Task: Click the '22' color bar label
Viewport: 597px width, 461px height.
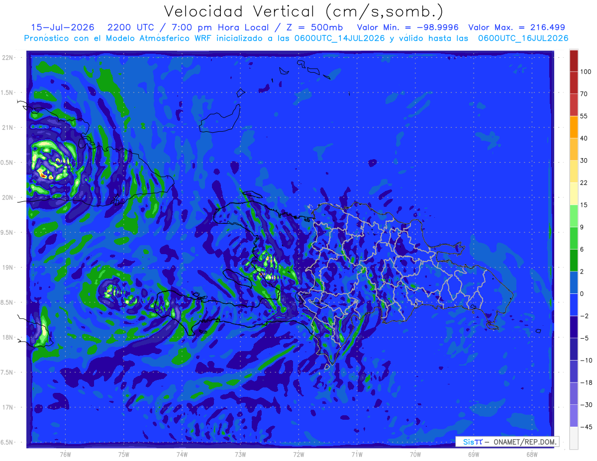Action: (584, 183)
